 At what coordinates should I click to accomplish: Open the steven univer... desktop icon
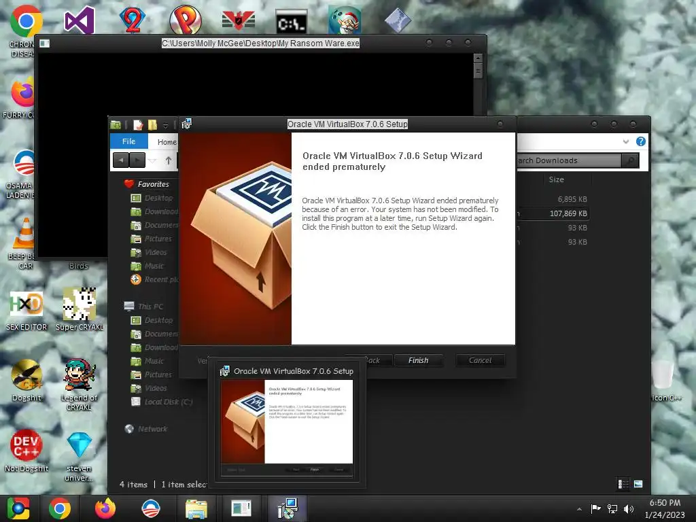[79, 456]
